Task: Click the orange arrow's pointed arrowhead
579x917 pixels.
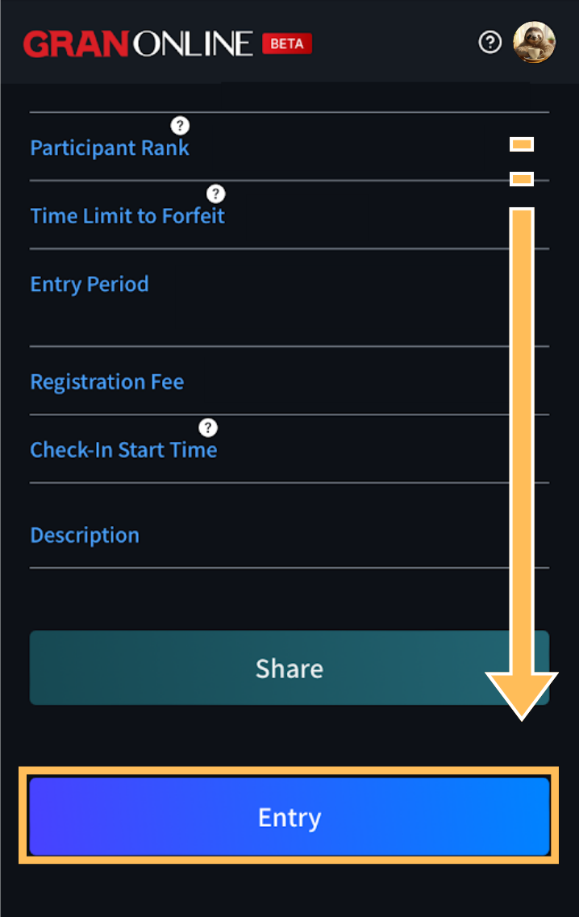Action: tap(522, 696)
